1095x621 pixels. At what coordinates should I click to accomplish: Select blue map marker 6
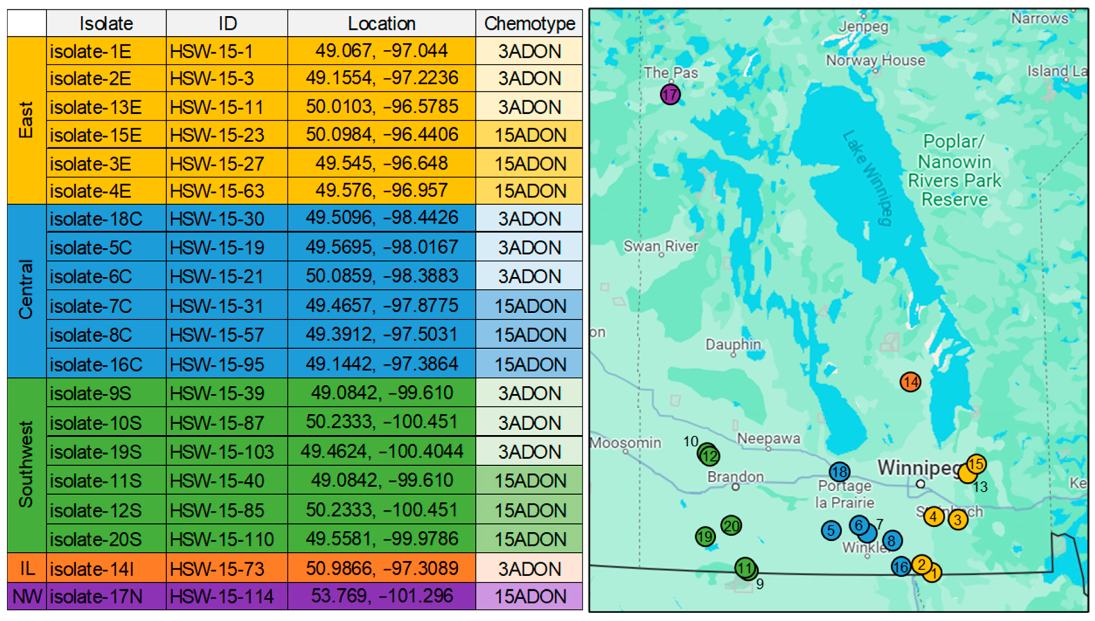(859, 525)
